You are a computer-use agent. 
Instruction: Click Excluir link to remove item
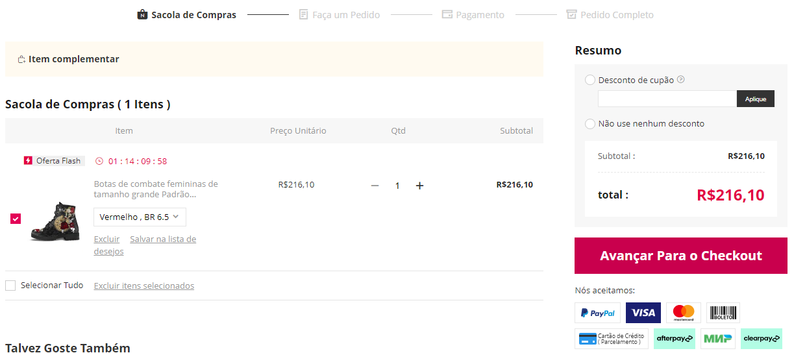click(x=106, y=239)
